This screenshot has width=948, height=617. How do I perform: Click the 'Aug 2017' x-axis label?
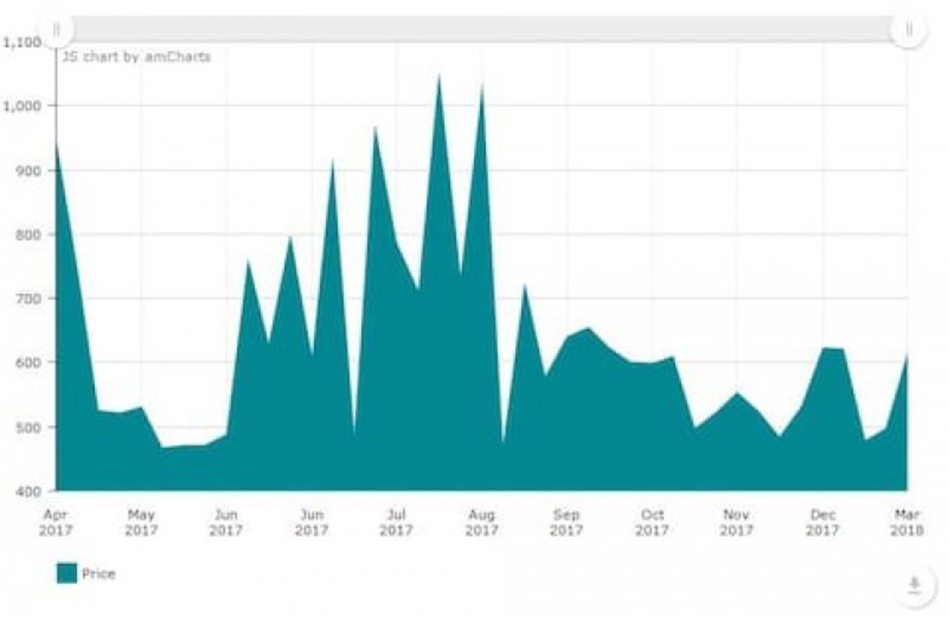point(481,523)
